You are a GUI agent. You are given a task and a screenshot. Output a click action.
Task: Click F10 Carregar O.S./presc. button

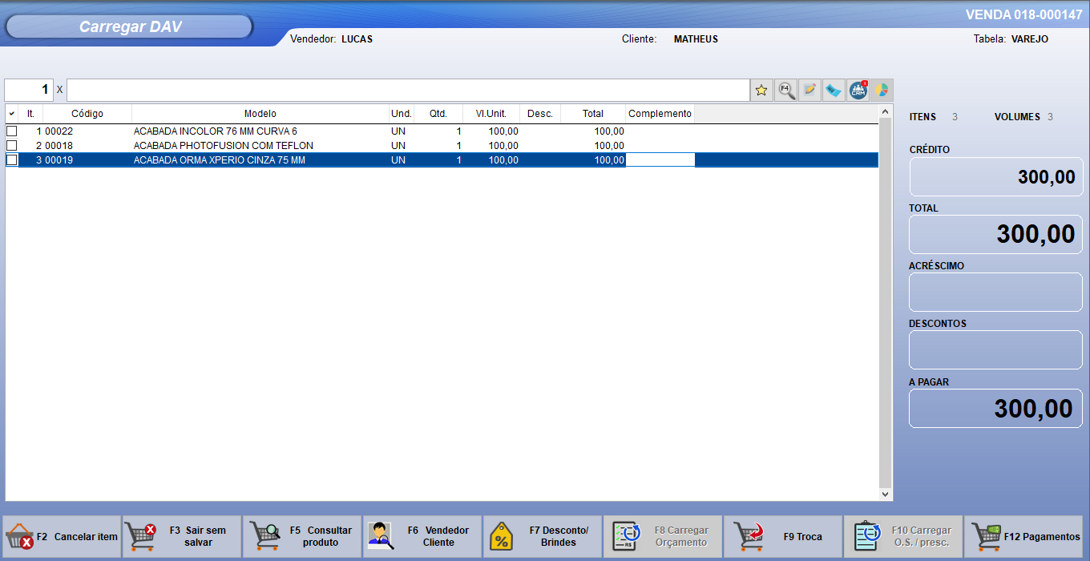click(903, 536)
